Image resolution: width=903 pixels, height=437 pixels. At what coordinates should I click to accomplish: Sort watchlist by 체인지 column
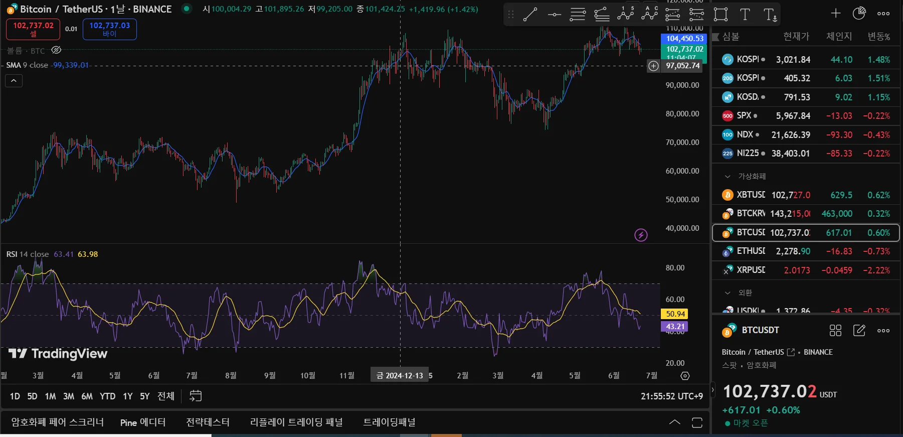coord(839,37)
